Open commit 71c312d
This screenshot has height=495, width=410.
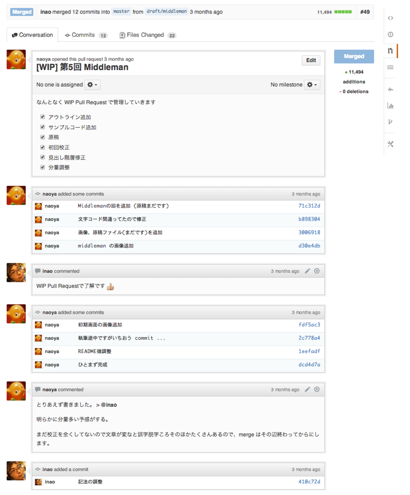click(309, 206)
